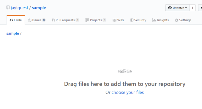The height and width of the screenshot is (109, 202).
Task: Open the Insights tab
Action: (x=160, y=20)
